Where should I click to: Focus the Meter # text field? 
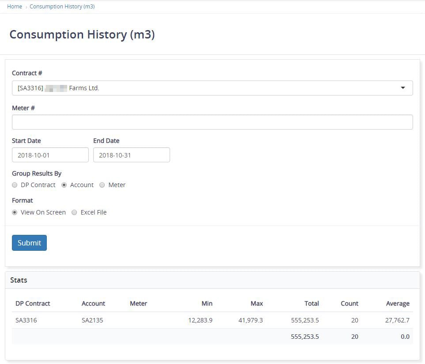pos(212,122)
